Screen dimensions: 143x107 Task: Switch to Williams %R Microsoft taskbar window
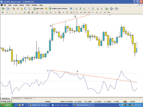point(39,105)
